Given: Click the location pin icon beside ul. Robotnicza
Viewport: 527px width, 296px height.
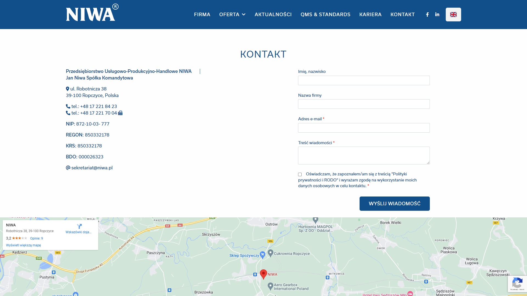Looking at the screenshot, I should pos(68,89).
